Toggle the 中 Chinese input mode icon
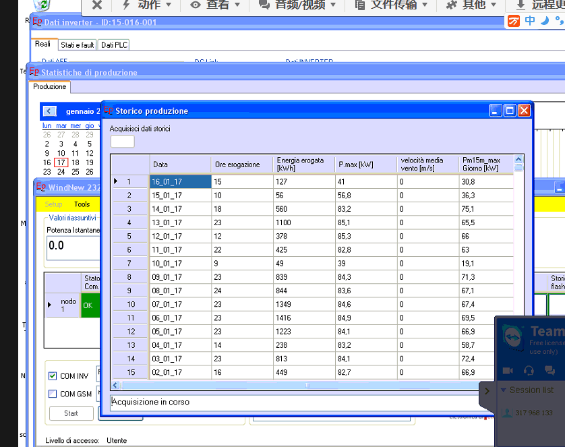Image resolution: width=565 pixels, height=447 pixels. click(x=530, y=21)
